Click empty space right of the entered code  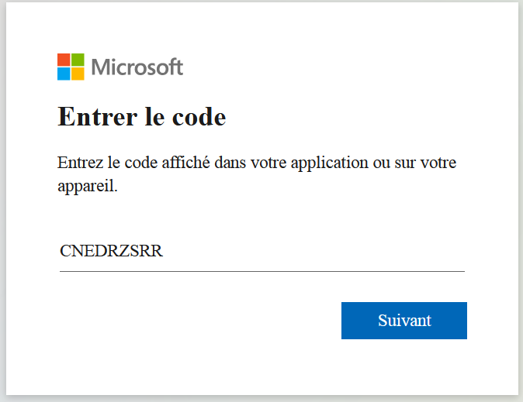click(310, 252)
